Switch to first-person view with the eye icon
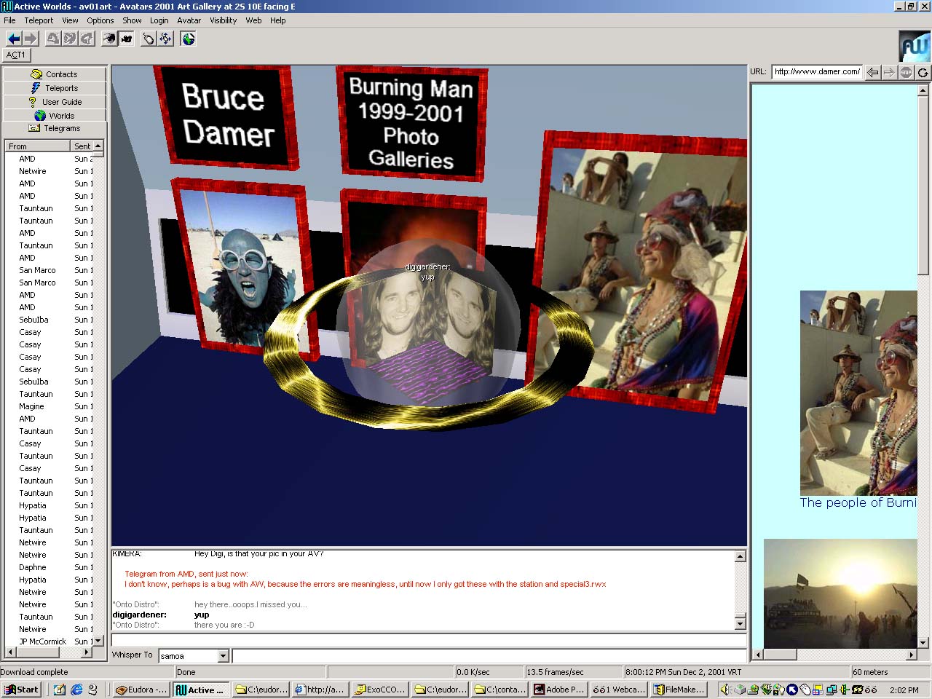 click(108, 39)
